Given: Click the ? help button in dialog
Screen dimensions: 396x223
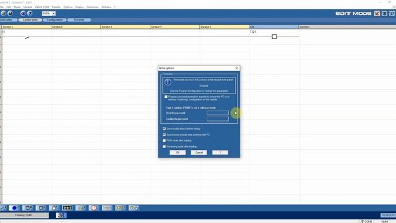Looking at the screenshot, I should pyautogui.click(x=220, y=152).
